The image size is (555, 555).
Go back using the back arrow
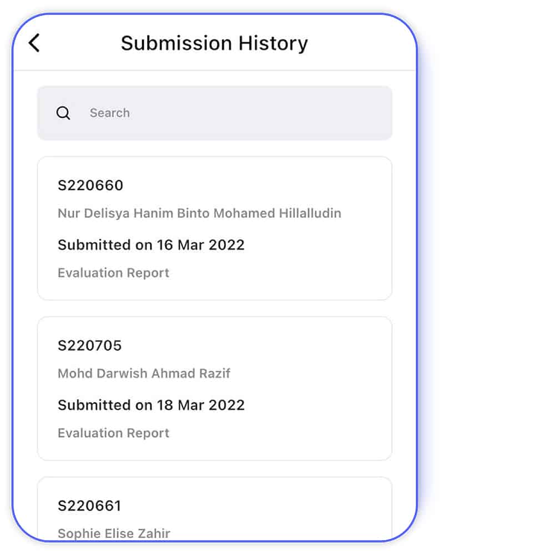(x=34, y=43)
